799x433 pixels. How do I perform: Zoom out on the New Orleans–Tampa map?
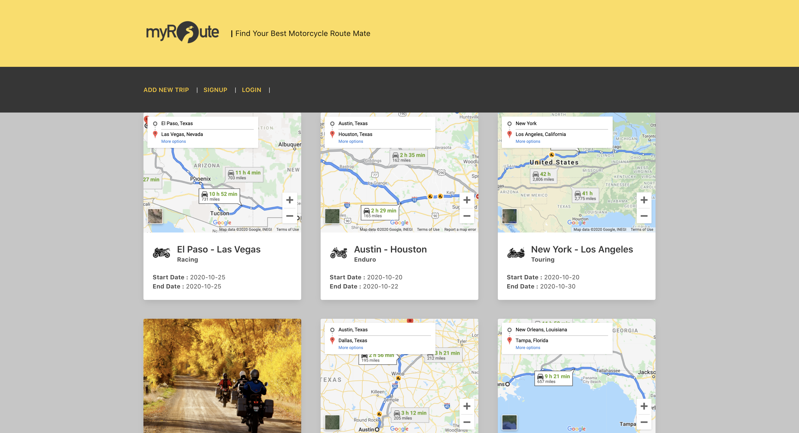click(644, 422)
